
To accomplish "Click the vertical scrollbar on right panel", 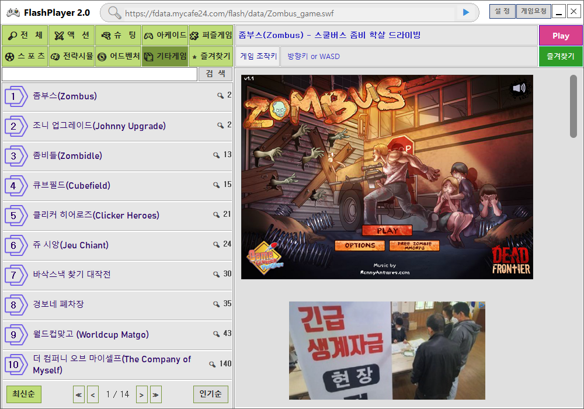I will (x=573, y=106).
